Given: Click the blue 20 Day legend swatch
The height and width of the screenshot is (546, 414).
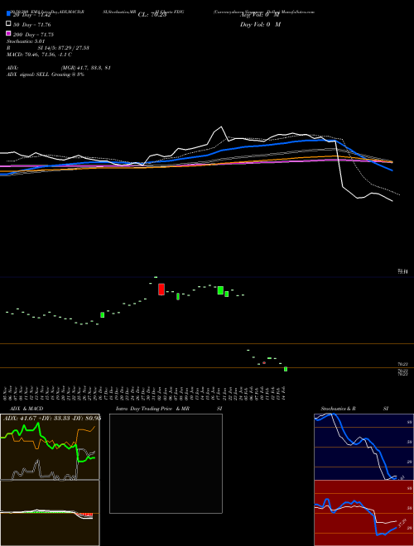Looking at the screenshot, I should 9,14.
